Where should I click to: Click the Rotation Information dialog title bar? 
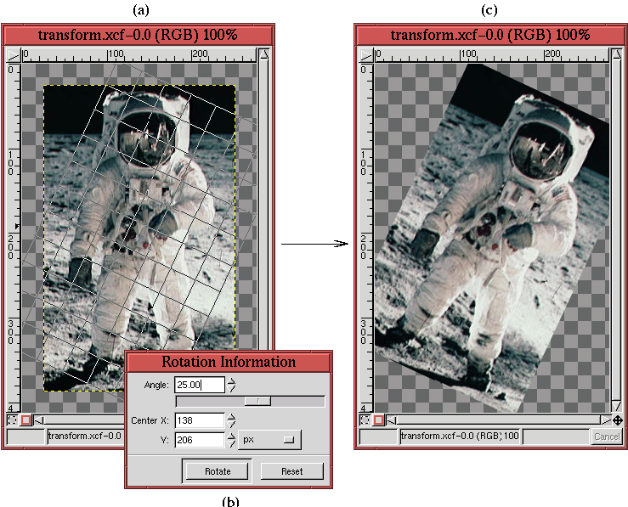pyautogui.click(x=228, y=362)
